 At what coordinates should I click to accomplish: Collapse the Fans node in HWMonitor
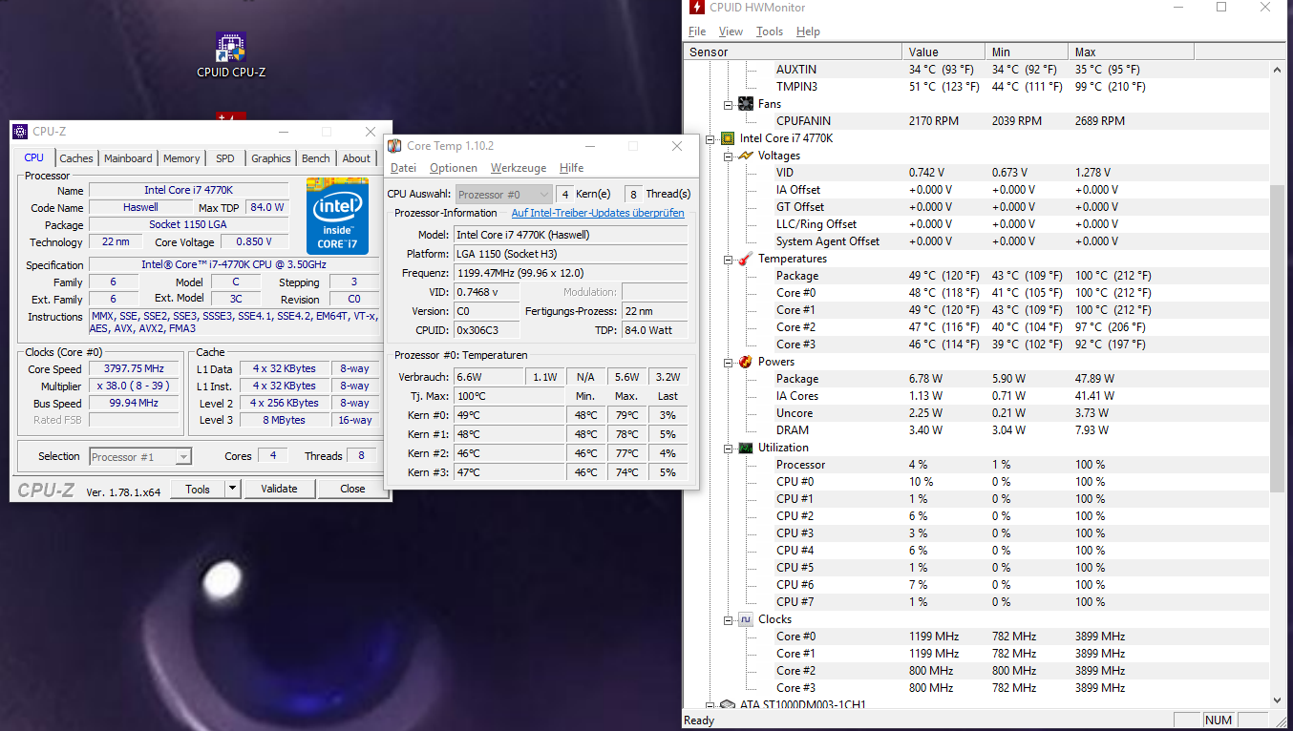click(729, 104)
